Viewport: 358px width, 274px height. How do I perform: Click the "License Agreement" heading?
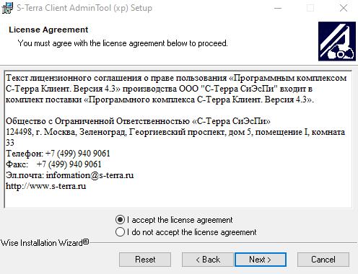coord(48,30)
